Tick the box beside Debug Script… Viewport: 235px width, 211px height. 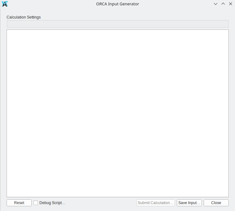pos(36,203)
